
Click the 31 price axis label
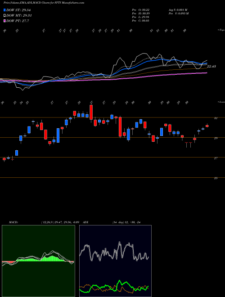(x=216, y=118)
